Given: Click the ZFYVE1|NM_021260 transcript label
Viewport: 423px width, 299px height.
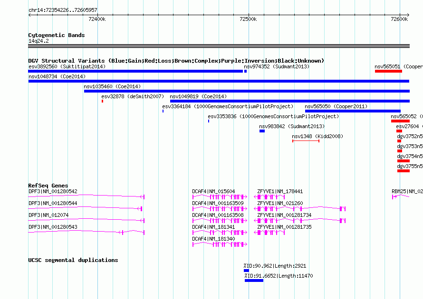Looking at the screenshot, I should (280, 204).
